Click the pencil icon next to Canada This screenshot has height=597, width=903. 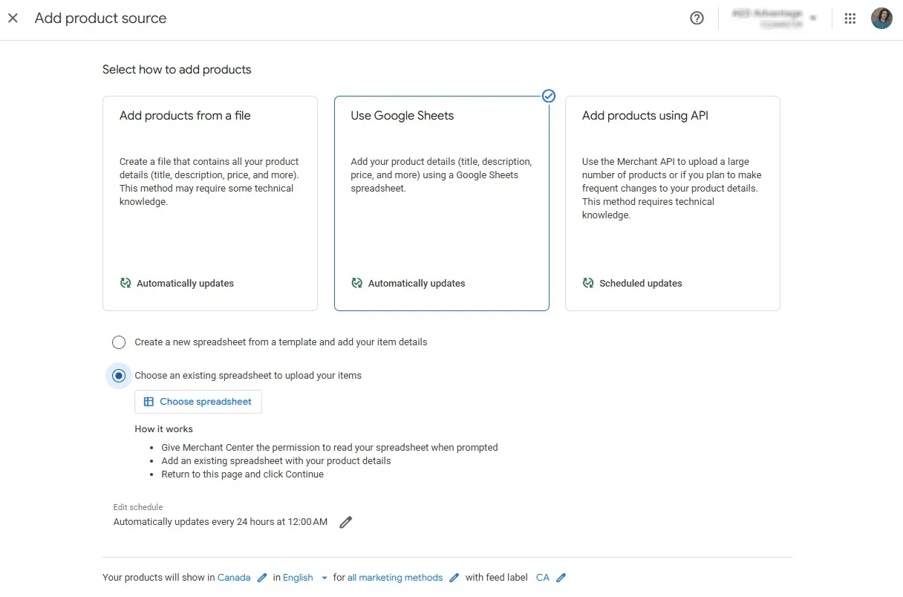[x=261, y=577]
